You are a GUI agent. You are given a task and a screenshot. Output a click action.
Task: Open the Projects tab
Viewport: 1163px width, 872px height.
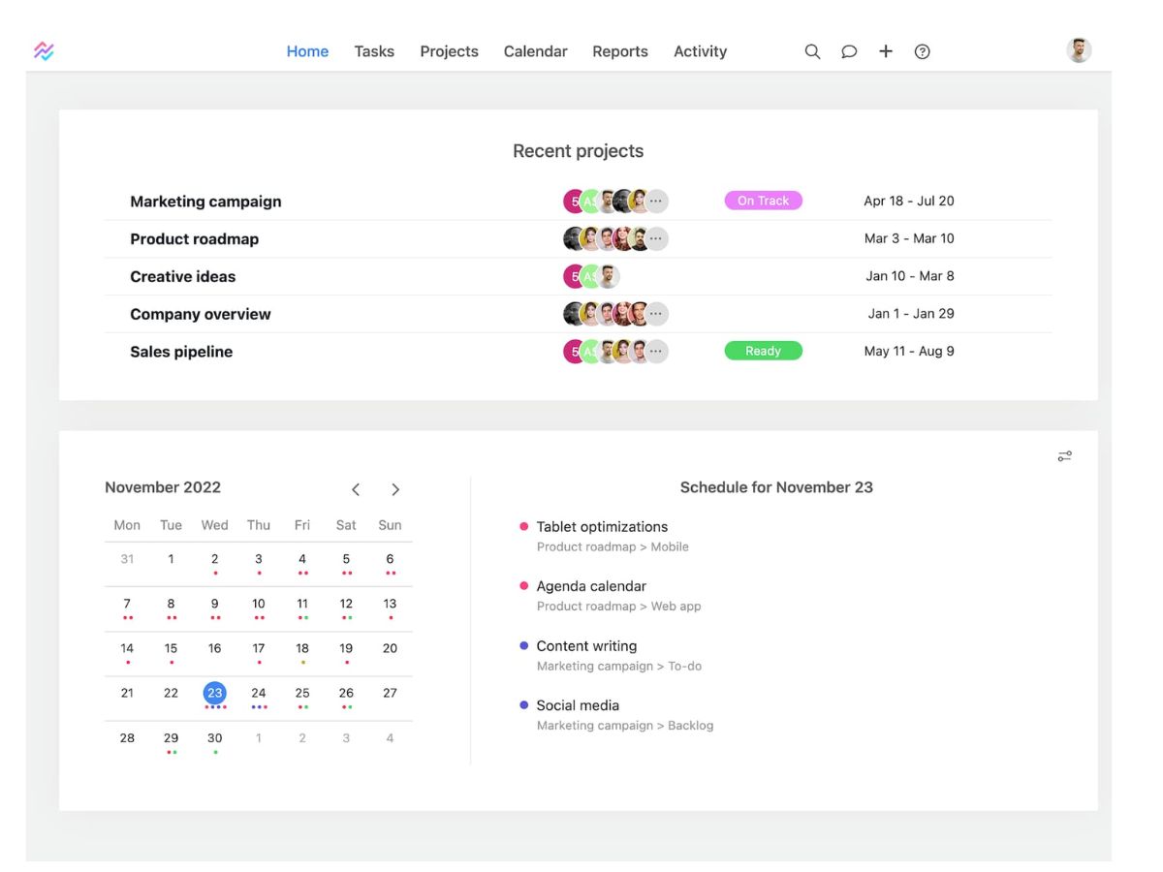click(x=449, y=51)
